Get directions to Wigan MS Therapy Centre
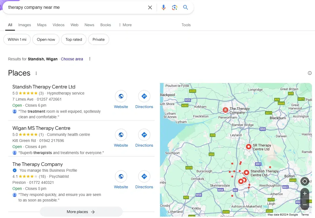315x218 pixels. pos(144,135)
